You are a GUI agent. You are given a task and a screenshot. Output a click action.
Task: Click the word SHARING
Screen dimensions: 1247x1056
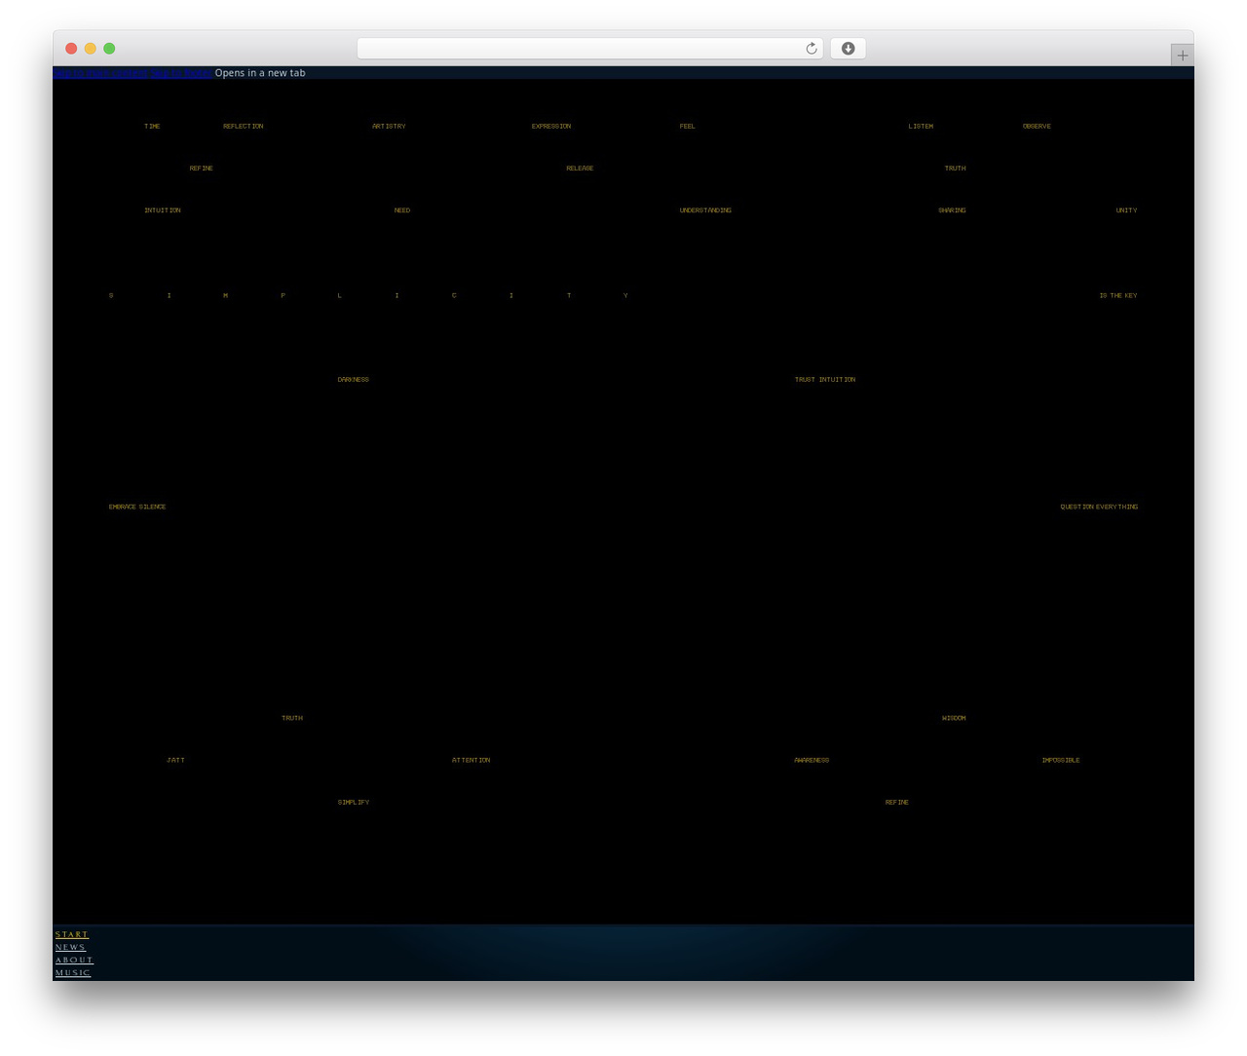pos(952,210)
